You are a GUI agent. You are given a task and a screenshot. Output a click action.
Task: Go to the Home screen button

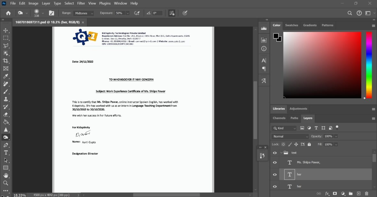tap(8, 13)
